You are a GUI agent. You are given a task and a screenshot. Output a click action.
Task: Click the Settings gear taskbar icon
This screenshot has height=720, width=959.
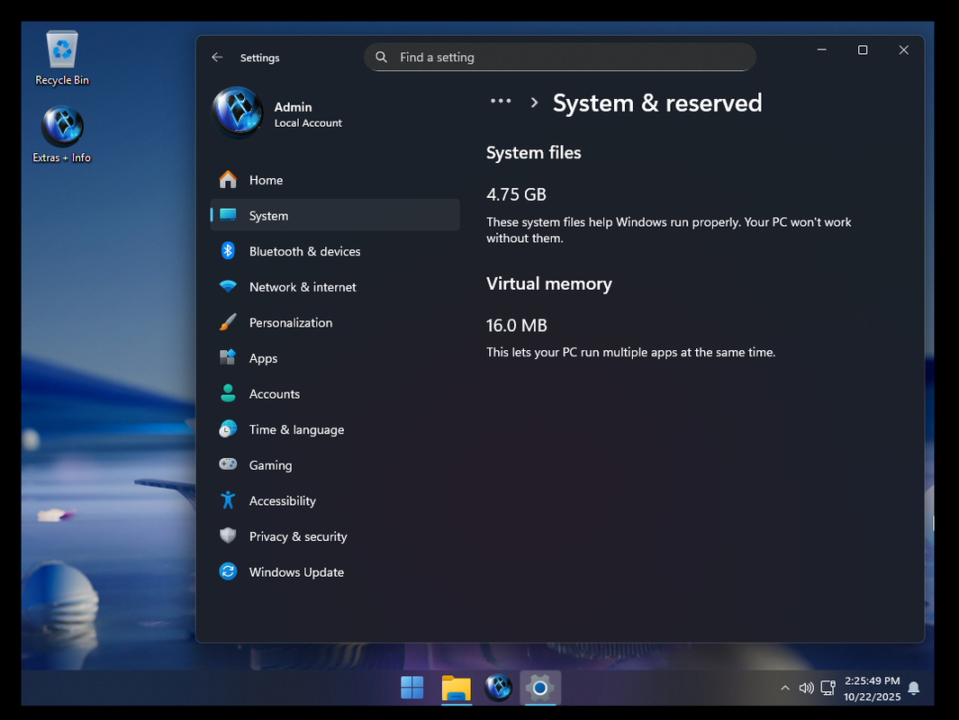coord(539,688)
